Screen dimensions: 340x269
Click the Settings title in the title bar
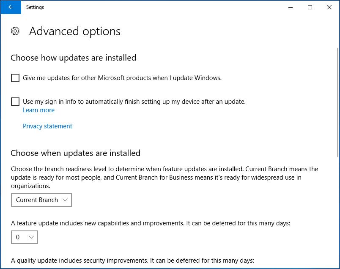pyautogui.click(x=35, y=7)
